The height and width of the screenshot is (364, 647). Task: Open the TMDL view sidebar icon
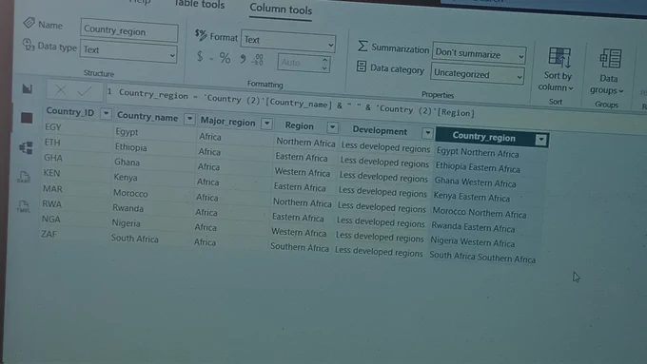click(24, 206)
